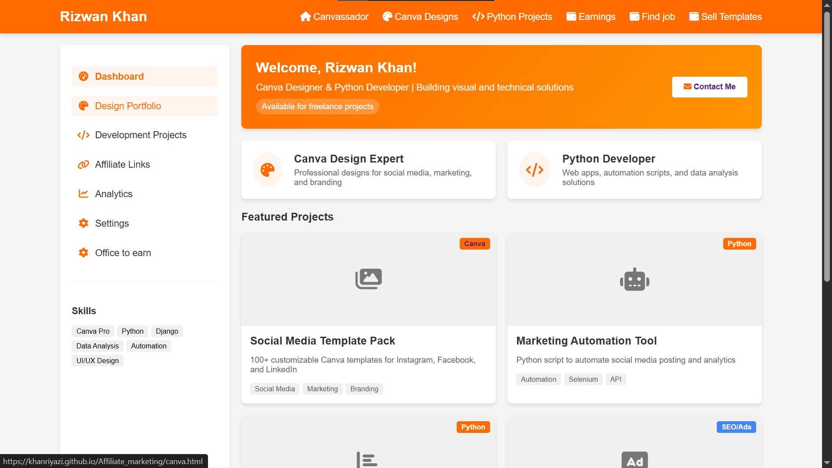
Task: Click the home icon next to Canvassador
Action: click(x=305, y=16)
